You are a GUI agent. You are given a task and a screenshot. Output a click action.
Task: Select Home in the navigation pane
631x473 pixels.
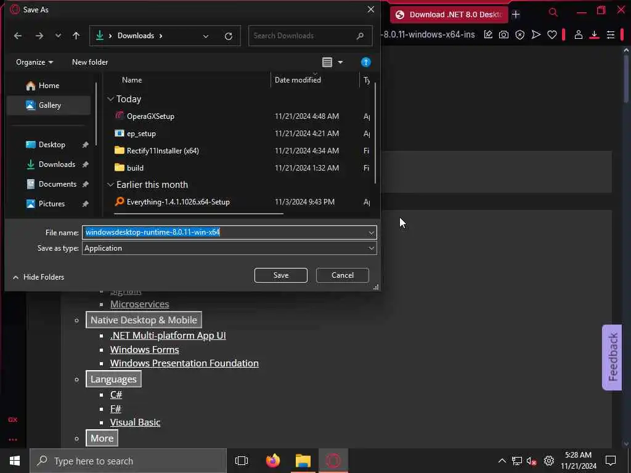(49, 86)
